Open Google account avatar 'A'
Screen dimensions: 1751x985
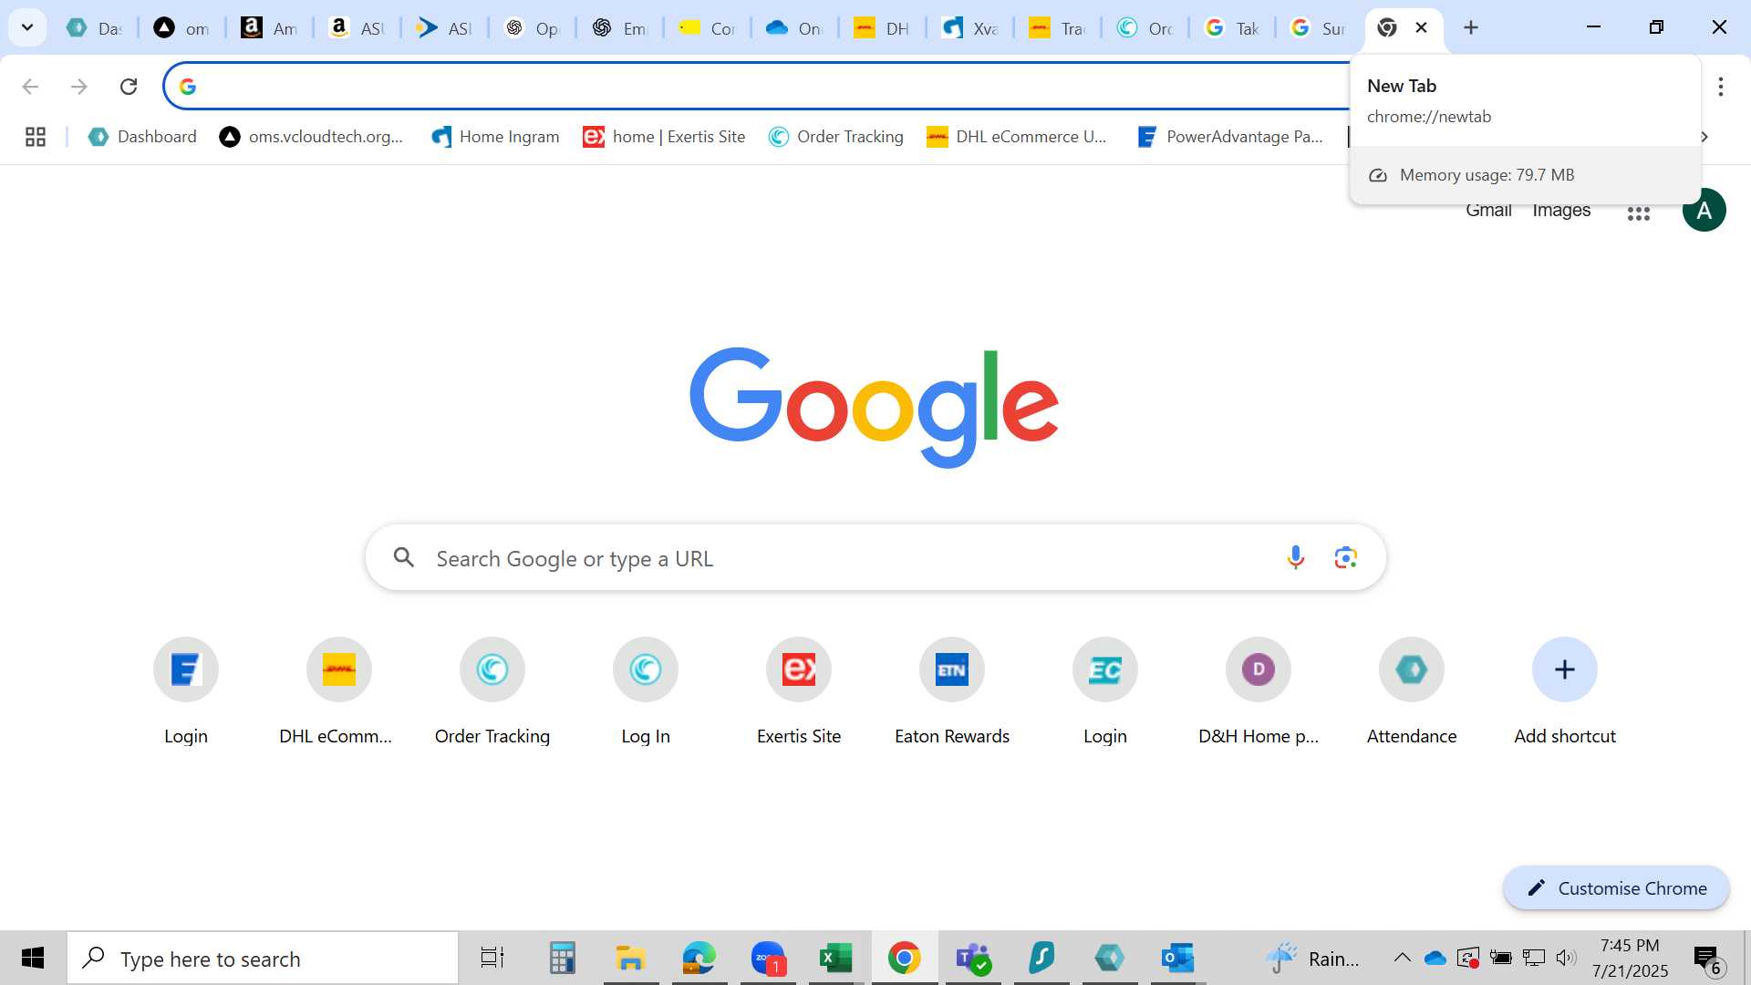[1704, 211]
